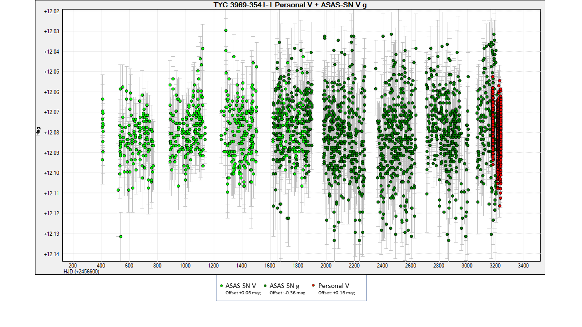The image size is (582, 327).
Task: Click the +12.11 y-axis tick label
Action: [51, 193]
